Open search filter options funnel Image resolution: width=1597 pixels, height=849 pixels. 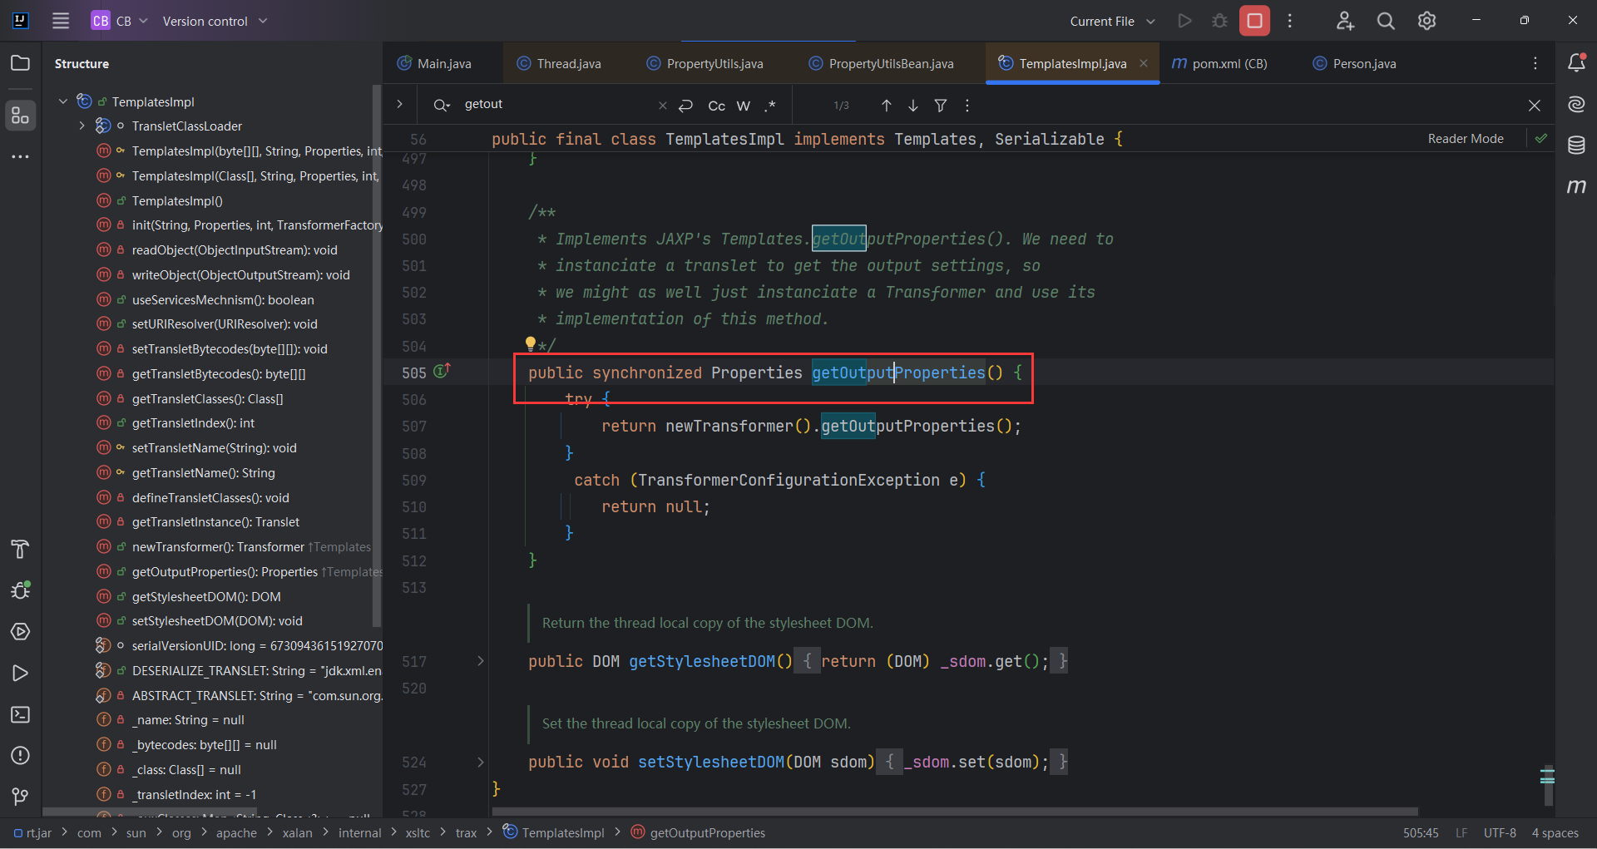(x=941, y=106)
